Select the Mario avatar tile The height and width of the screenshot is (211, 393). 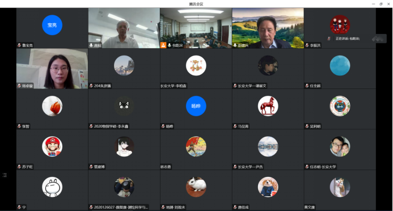coord(52,146)
